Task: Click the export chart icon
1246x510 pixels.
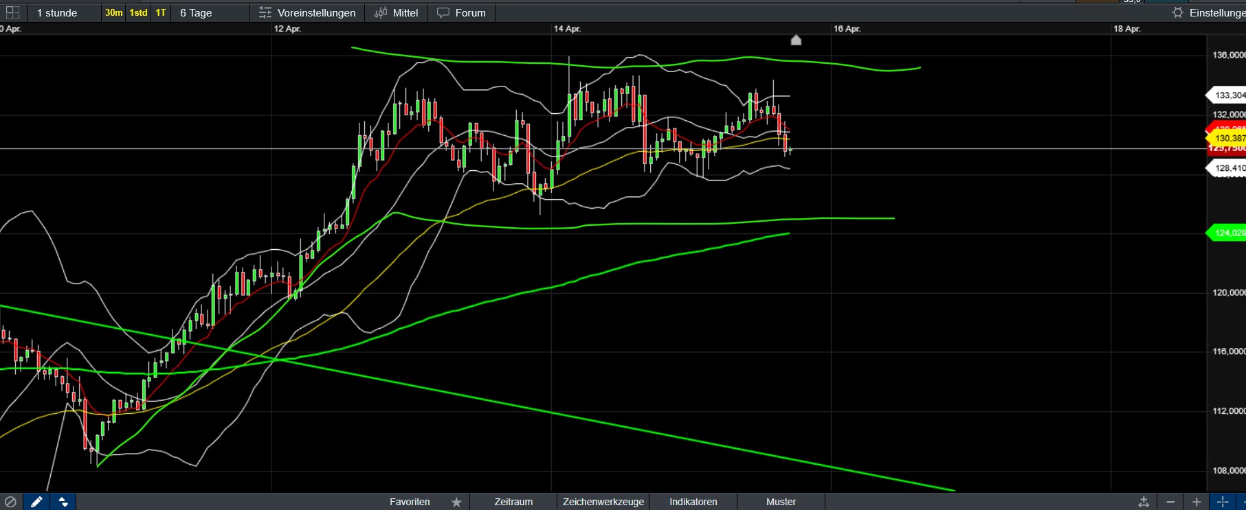Action: [x=1144, y=502]
